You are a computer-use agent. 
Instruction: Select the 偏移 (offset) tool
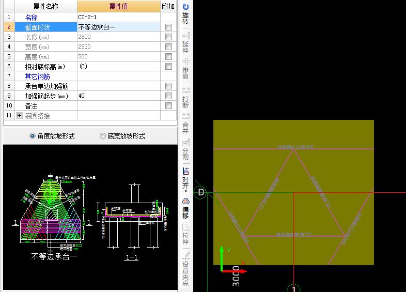coord(185,208)
